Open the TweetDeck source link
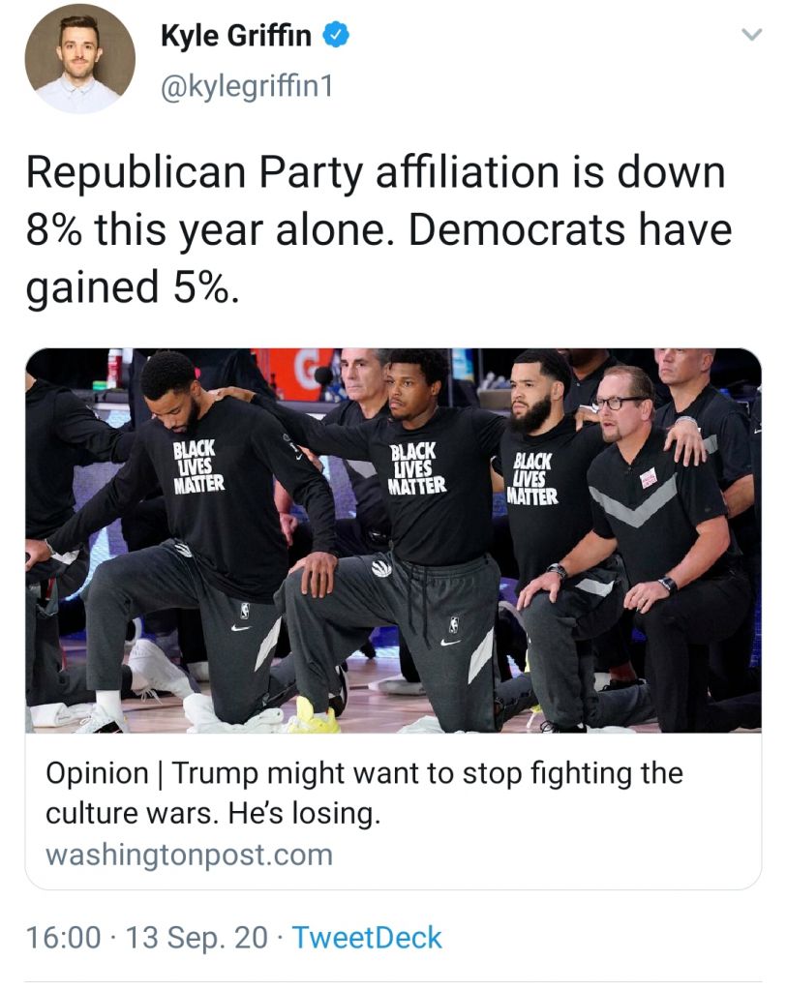Screen dimensions: 787x991 point(367,937)
